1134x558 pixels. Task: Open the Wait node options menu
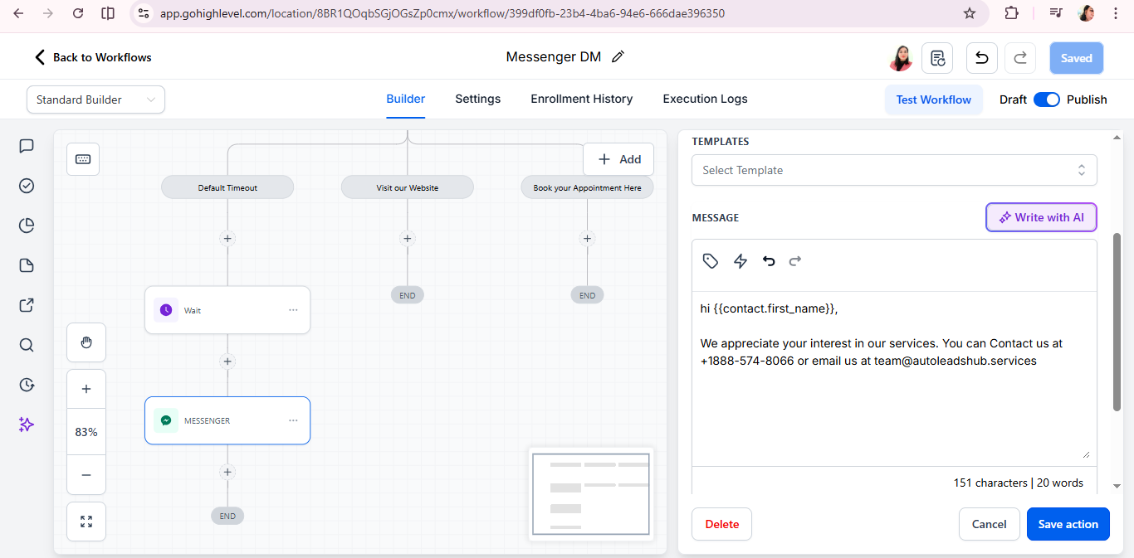coord(293,309)
